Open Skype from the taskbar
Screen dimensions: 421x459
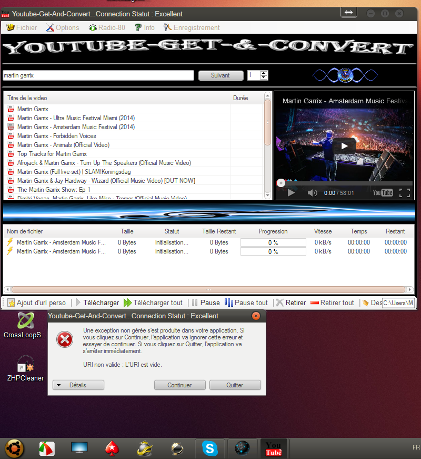[210, 448]
